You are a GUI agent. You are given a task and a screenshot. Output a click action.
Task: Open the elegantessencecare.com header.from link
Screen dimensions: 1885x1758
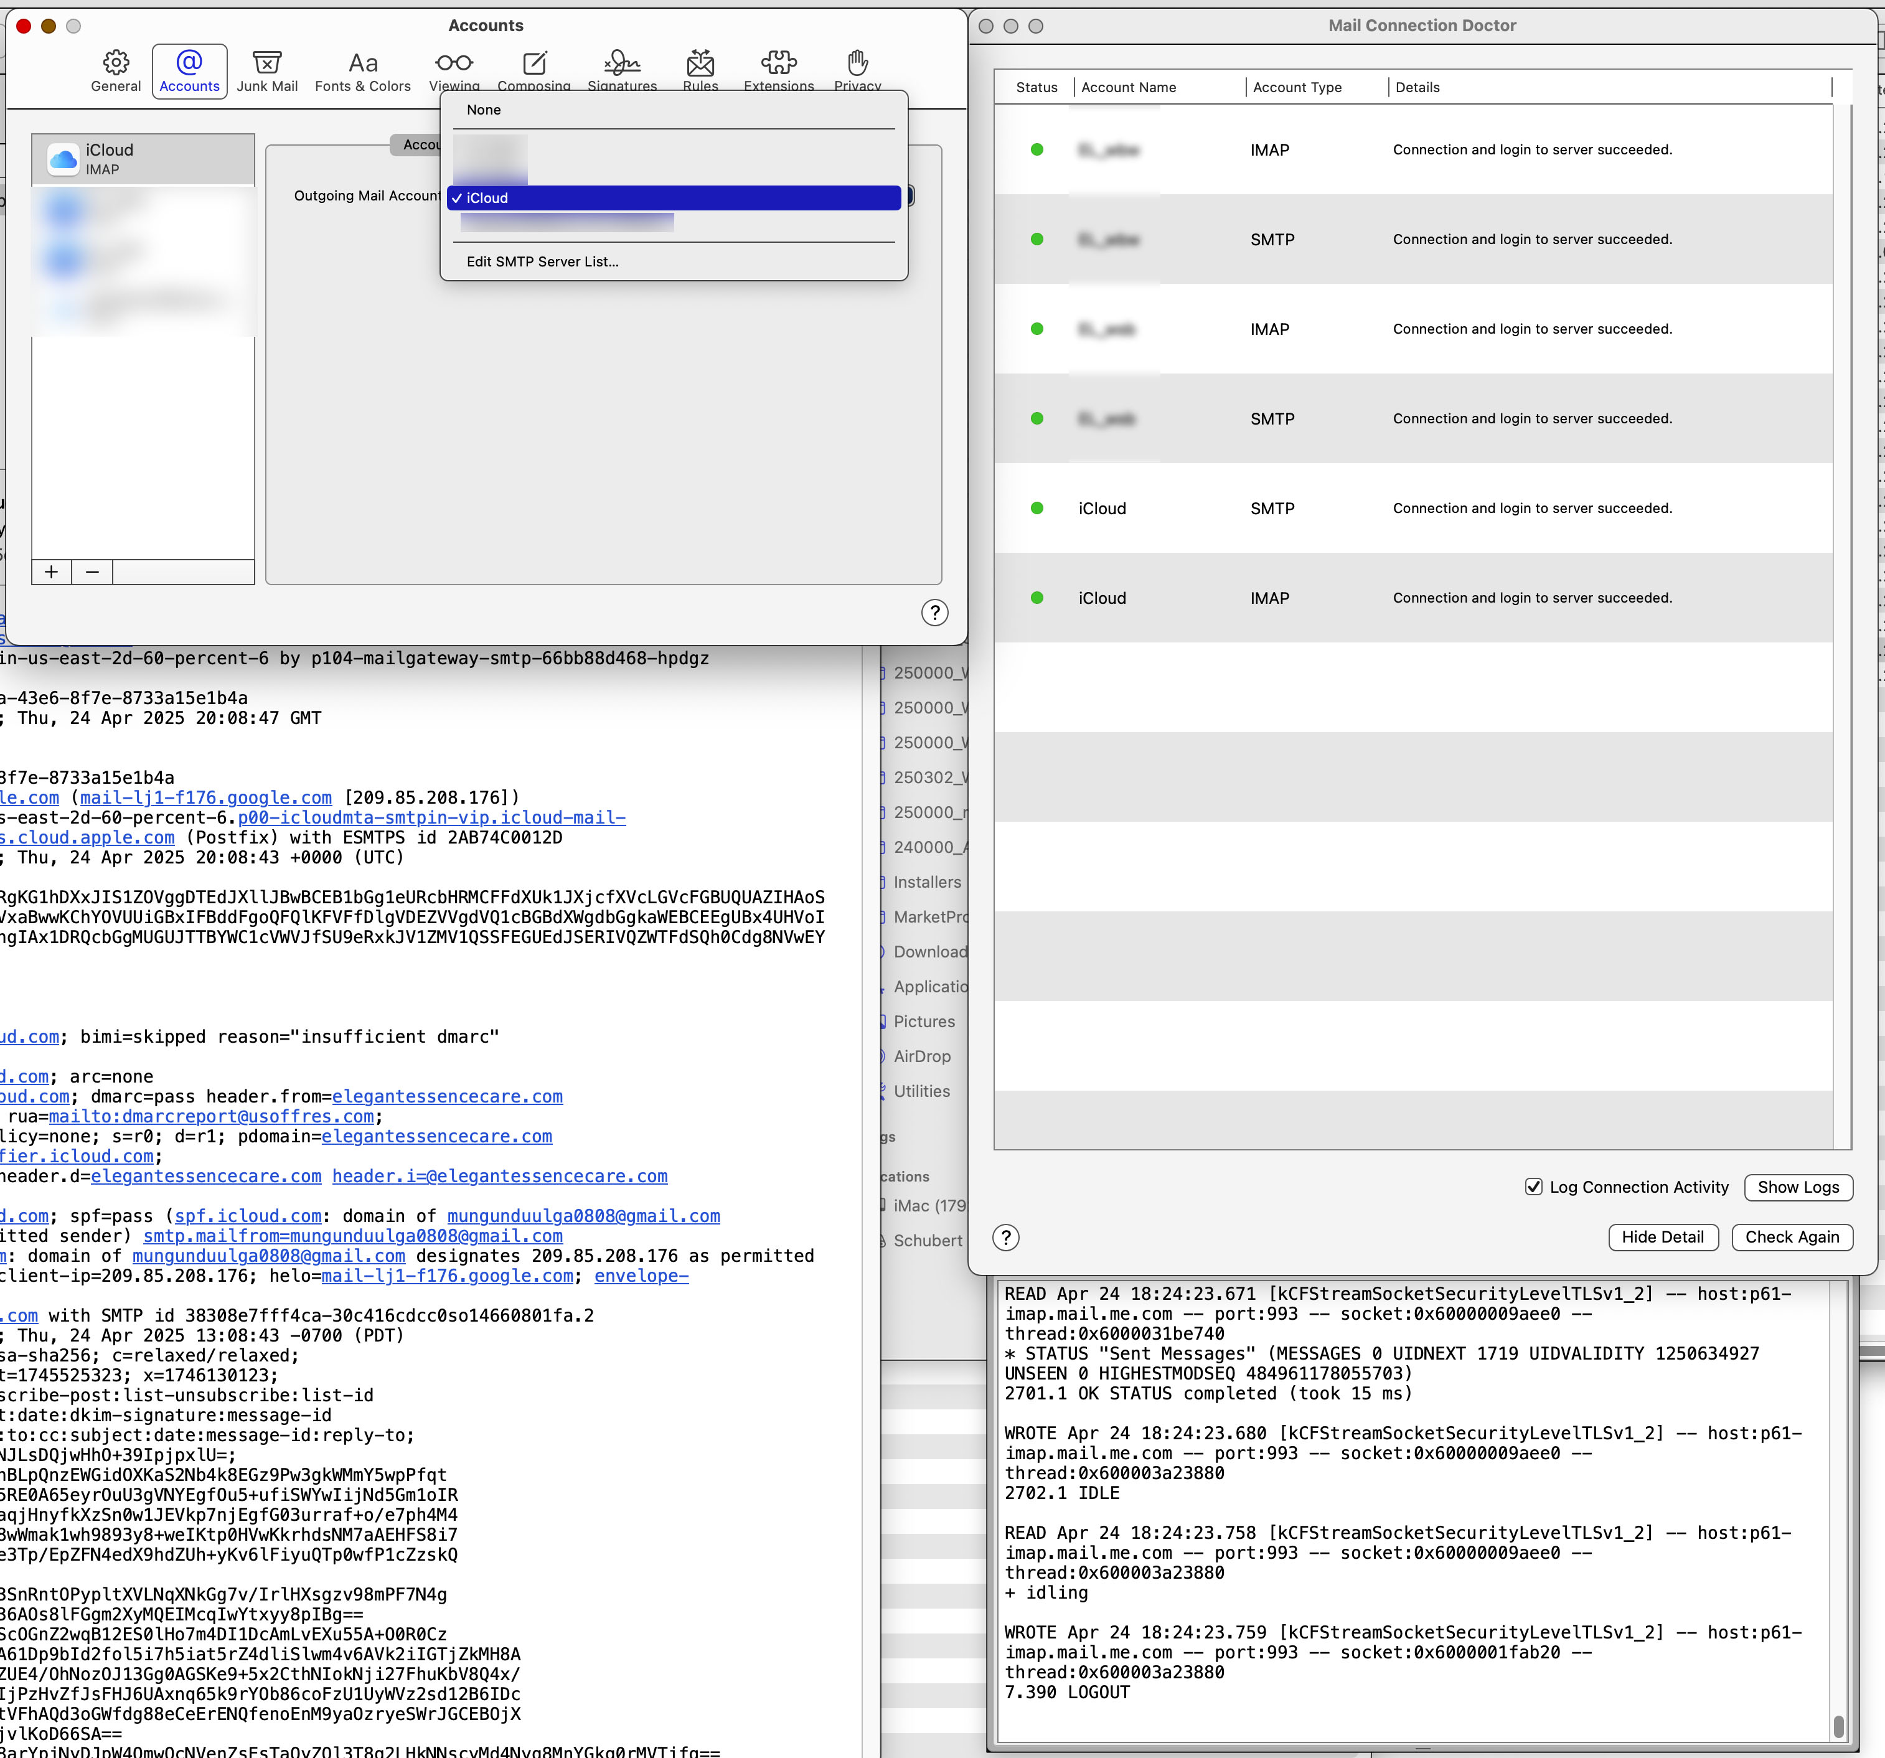[x=446, y=1096]
